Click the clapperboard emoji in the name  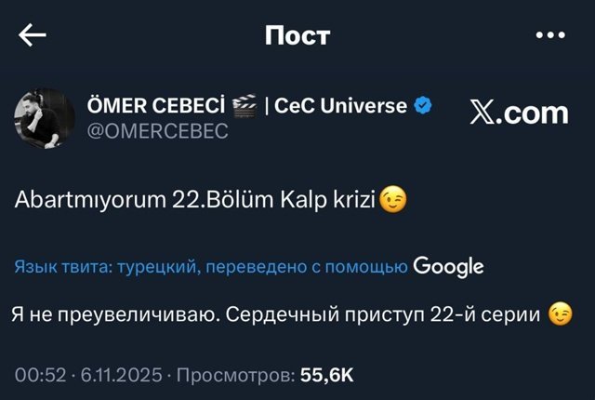245,105
